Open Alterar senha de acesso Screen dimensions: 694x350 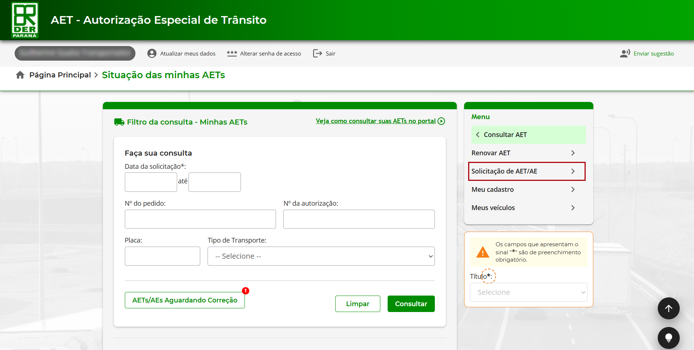270,53
